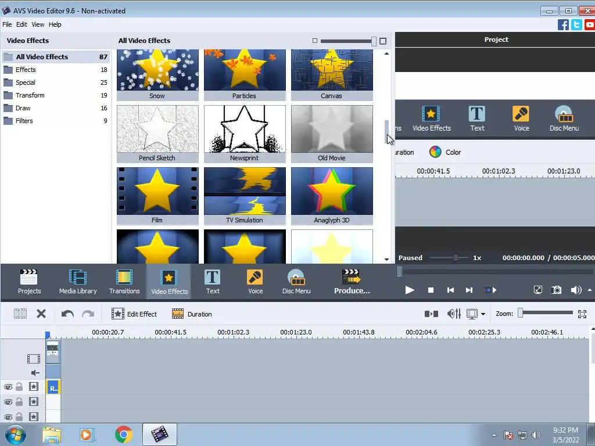Click the split/select icon left of delete
Screen dimensions: 595x446
(20, 314)
